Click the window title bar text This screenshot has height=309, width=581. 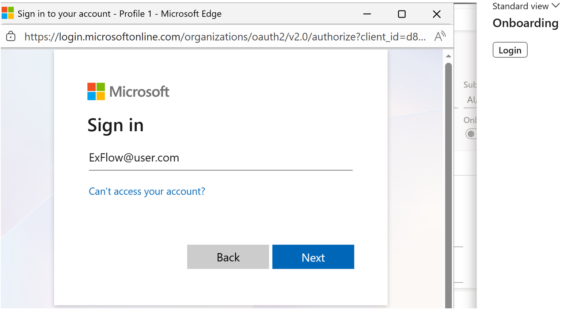(119, 14)
